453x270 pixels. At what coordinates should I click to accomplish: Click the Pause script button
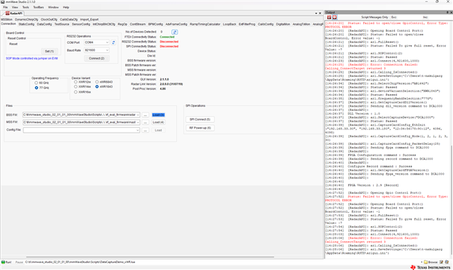point(19,262)
